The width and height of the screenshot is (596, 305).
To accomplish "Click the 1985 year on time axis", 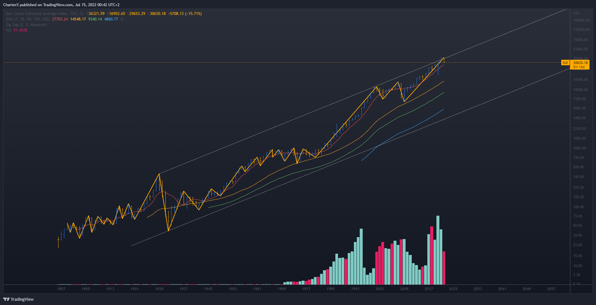I will pos(331,289).
